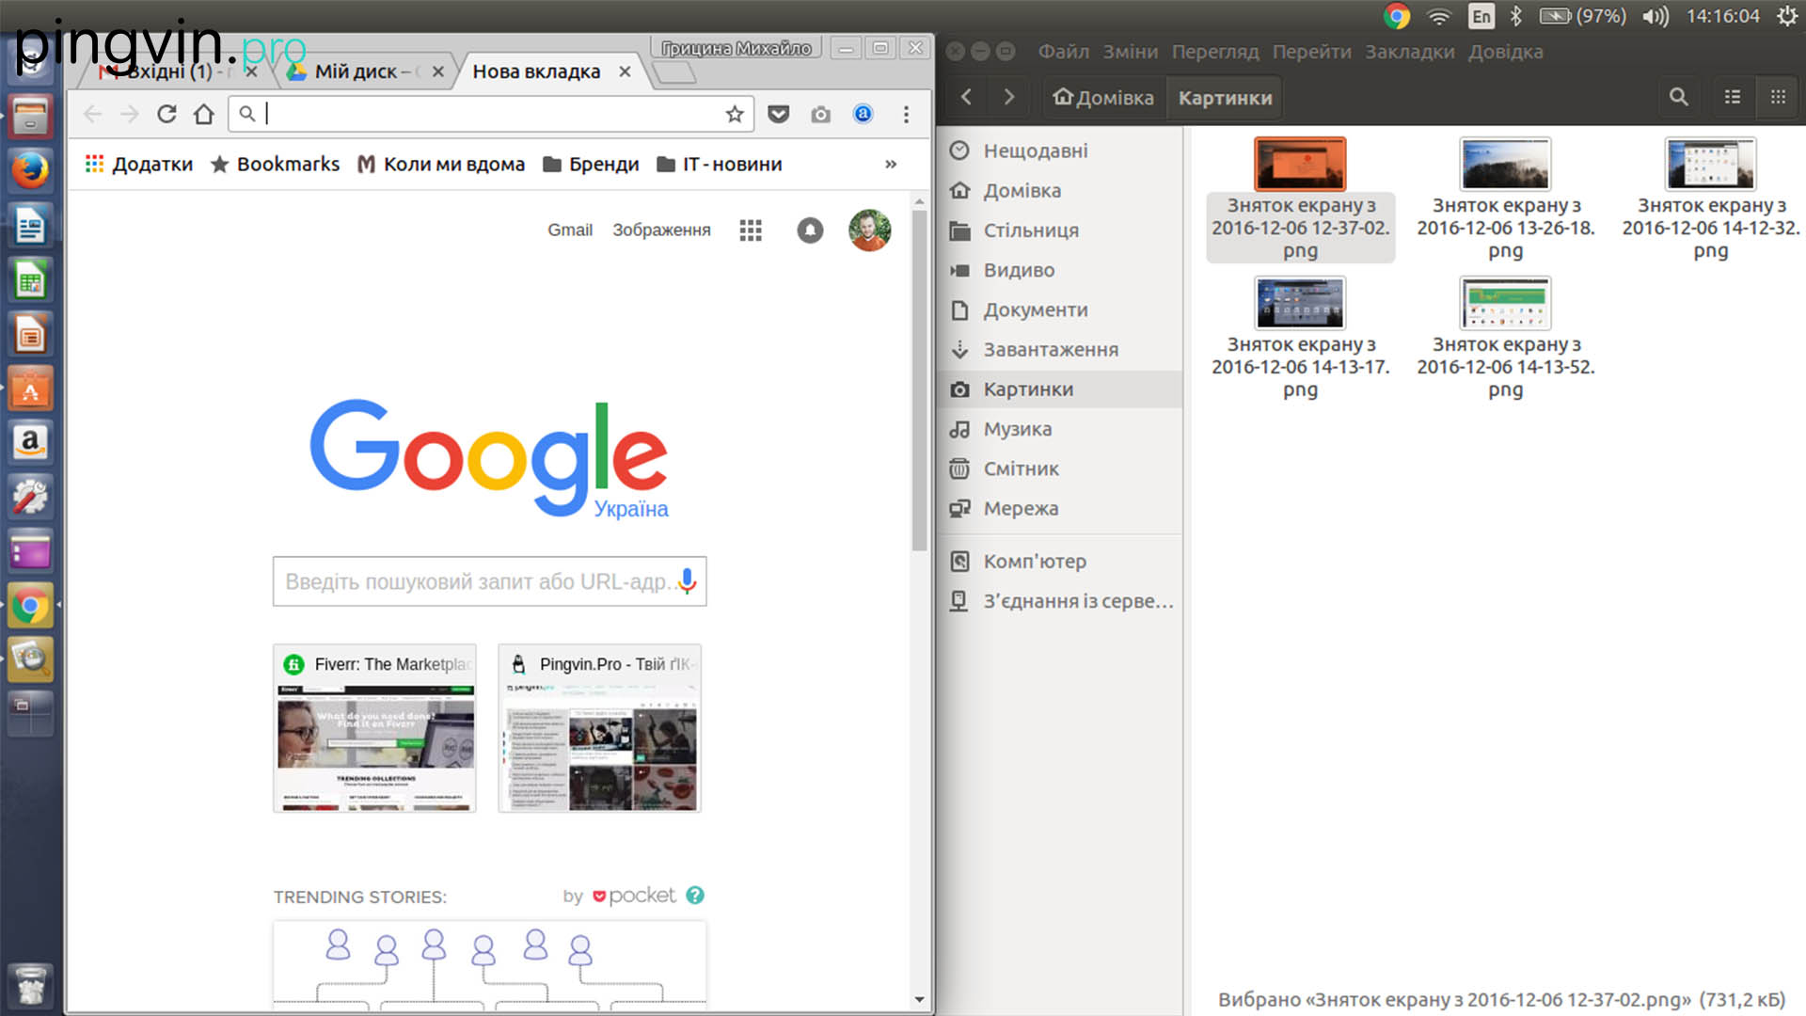Open the Google apps grid icon
This screenshot has width=1806, height=1016.
tap(751, 230)
